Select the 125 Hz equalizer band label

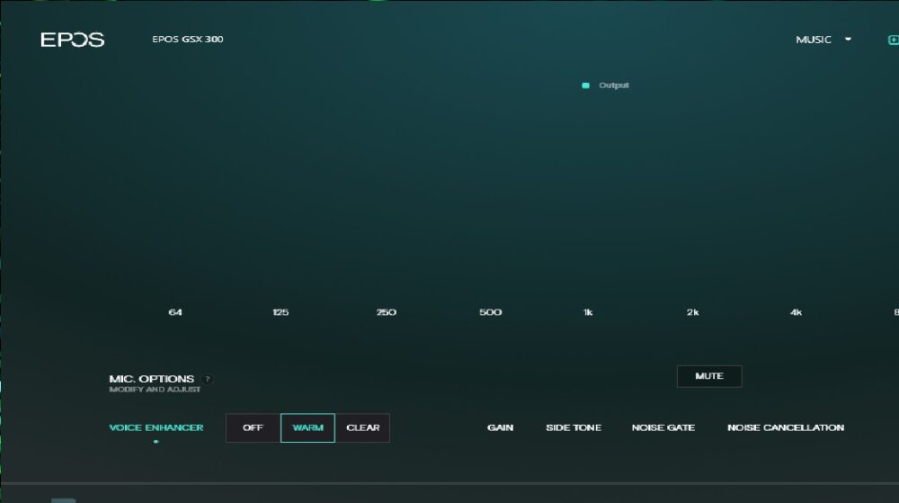(x=280, y=312)
